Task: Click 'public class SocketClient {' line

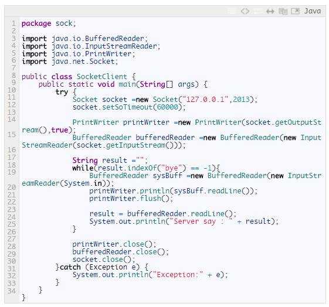Action: tap(79, 77)
